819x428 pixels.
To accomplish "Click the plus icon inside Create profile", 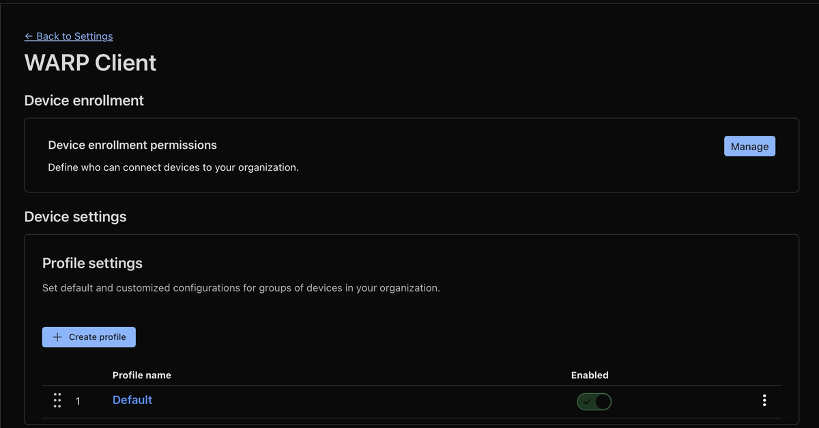I will pos(57,337).
